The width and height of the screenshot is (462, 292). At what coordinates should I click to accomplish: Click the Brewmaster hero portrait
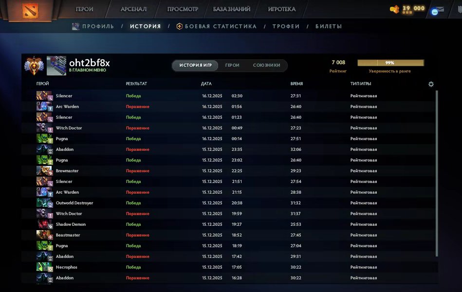pos(44,171)
